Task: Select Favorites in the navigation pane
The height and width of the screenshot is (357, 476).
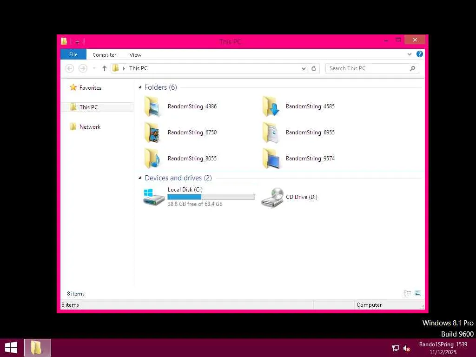Action: coord(90,88)
